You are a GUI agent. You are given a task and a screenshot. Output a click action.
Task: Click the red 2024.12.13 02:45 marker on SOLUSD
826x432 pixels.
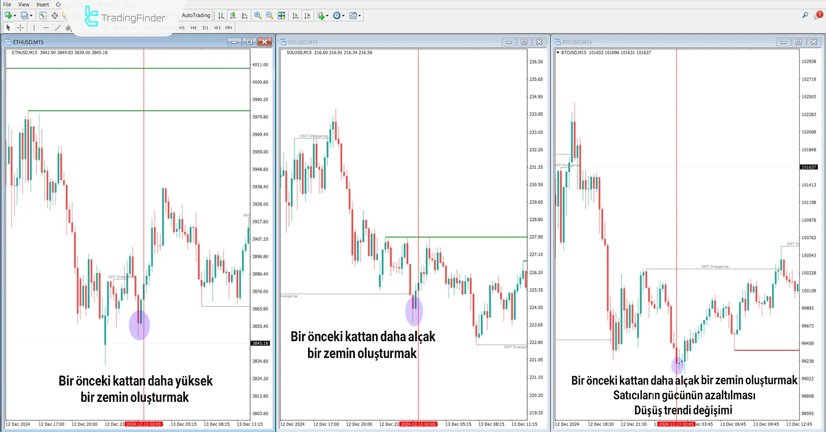pyautogui.click(x=418, y=424)
